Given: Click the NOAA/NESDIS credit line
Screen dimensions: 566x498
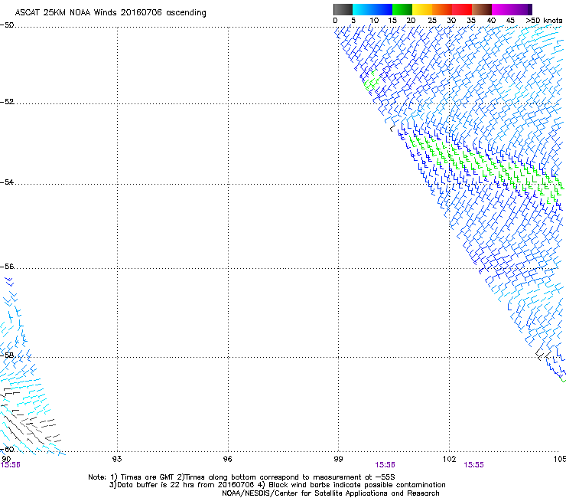Looking at the screenshot, I should point(330,493).
